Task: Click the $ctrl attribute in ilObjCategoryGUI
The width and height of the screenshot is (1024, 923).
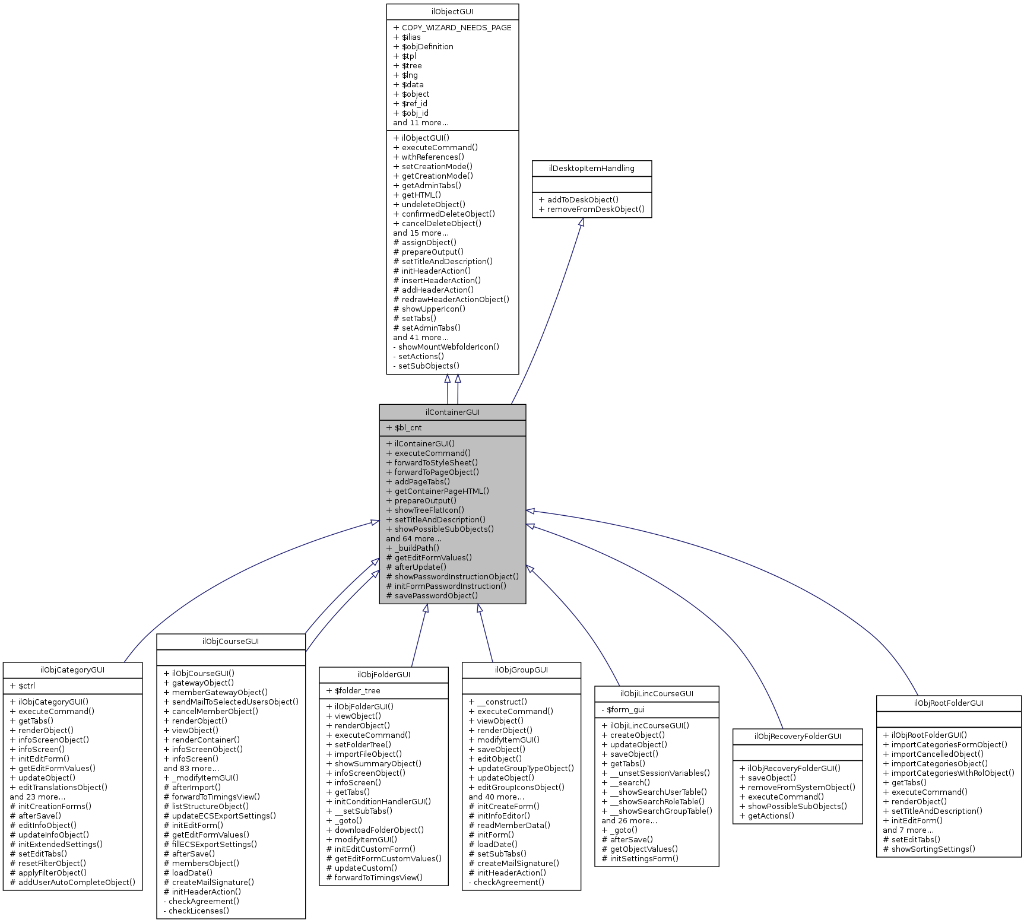Action: (x=23, y=686)
